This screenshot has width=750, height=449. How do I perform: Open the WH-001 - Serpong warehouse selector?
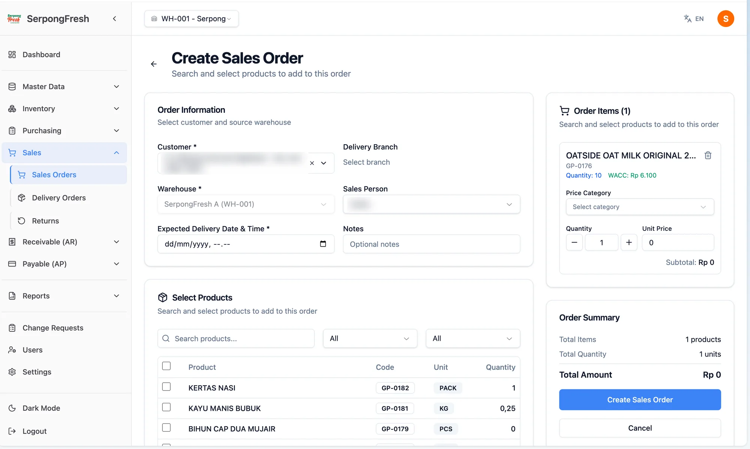[x=191, y=19]
